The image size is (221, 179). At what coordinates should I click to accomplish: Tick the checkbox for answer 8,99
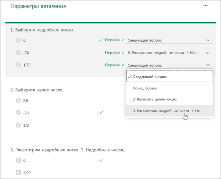[x=18, y=173]
